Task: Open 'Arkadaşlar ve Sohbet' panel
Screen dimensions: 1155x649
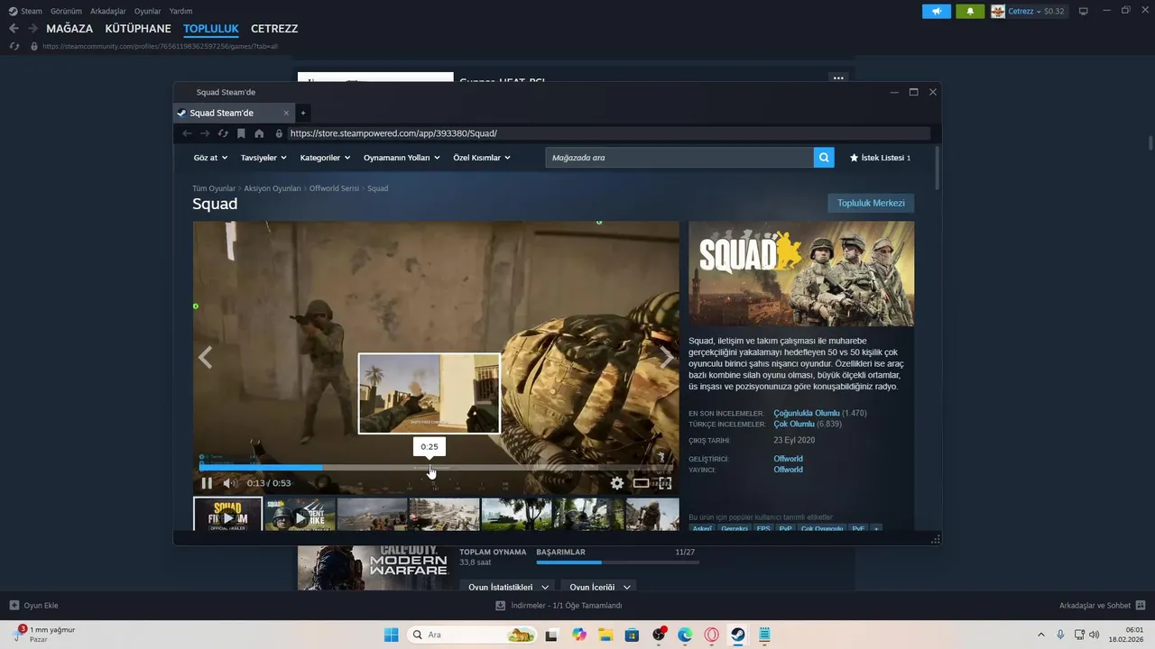Action: pyautogui.click(x=1102, y=606)
